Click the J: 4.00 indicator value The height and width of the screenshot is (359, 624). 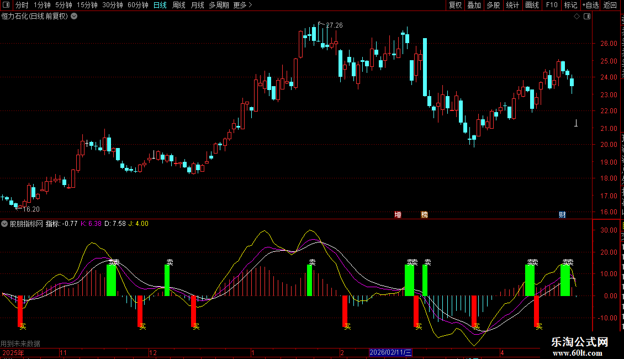[x=139, y=224]
